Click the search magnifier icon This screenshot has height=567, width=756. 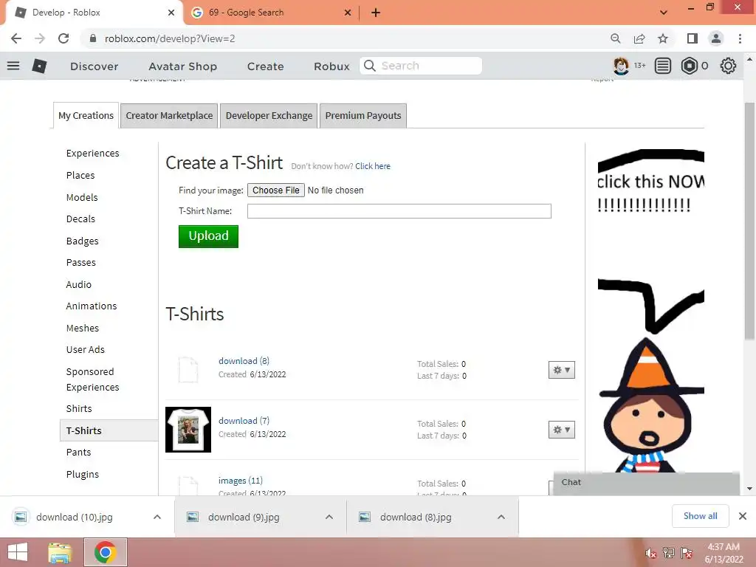point(370,66)
